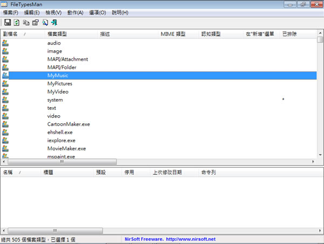
Task: Open the 檢視(V) menu
Action: 53,12
